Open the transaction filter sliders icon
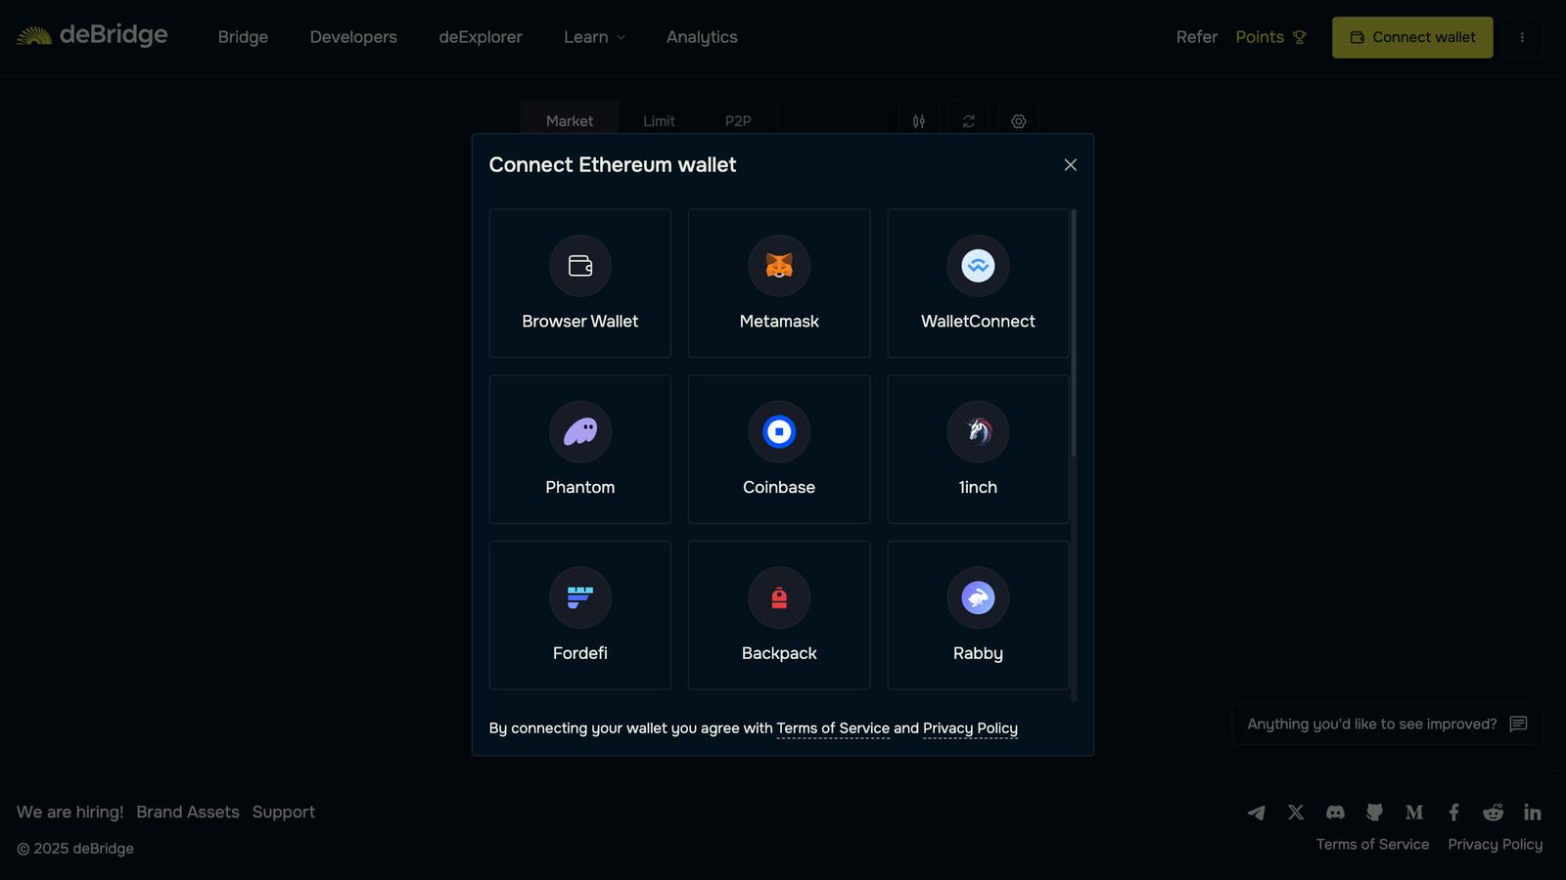This screenshot has height=880, width=1566. coord(918,120)
